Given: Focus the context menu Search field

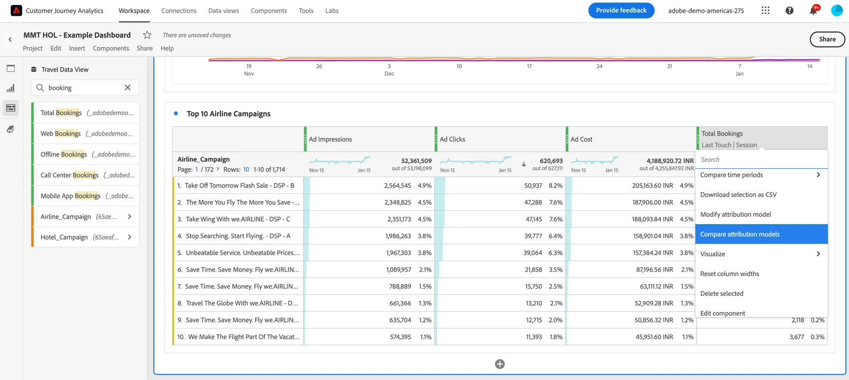Looking at the screenshot, I should click(x=761, y=159).
